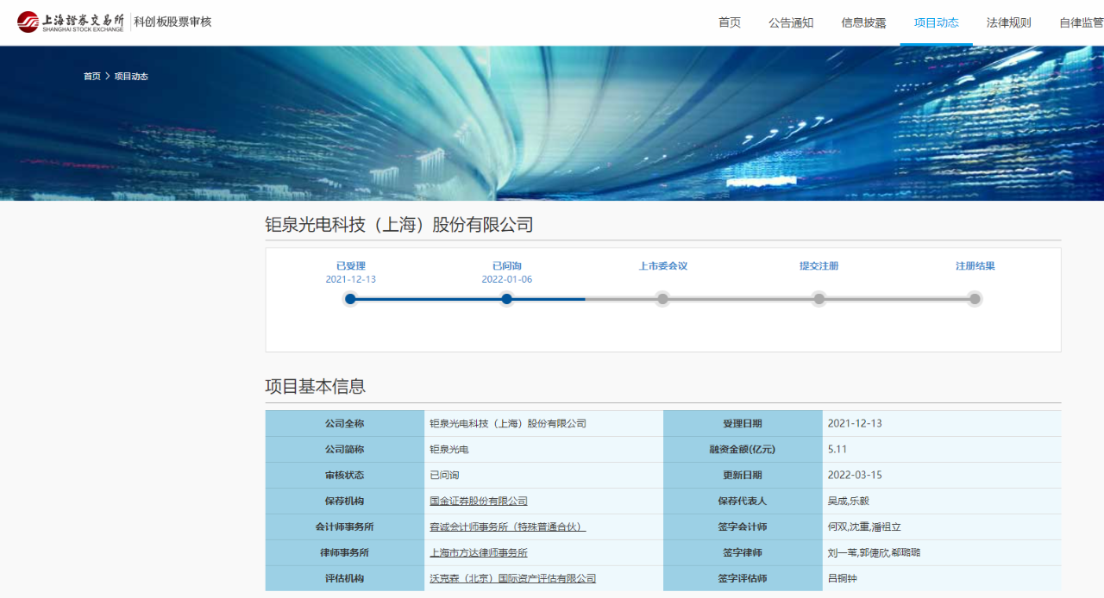
Task: Click the 评估机构 header cell
Action: click(345, 578)
